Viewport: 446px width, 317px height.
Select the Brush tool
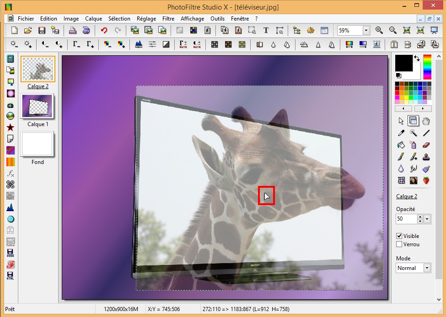click(401, 157)
